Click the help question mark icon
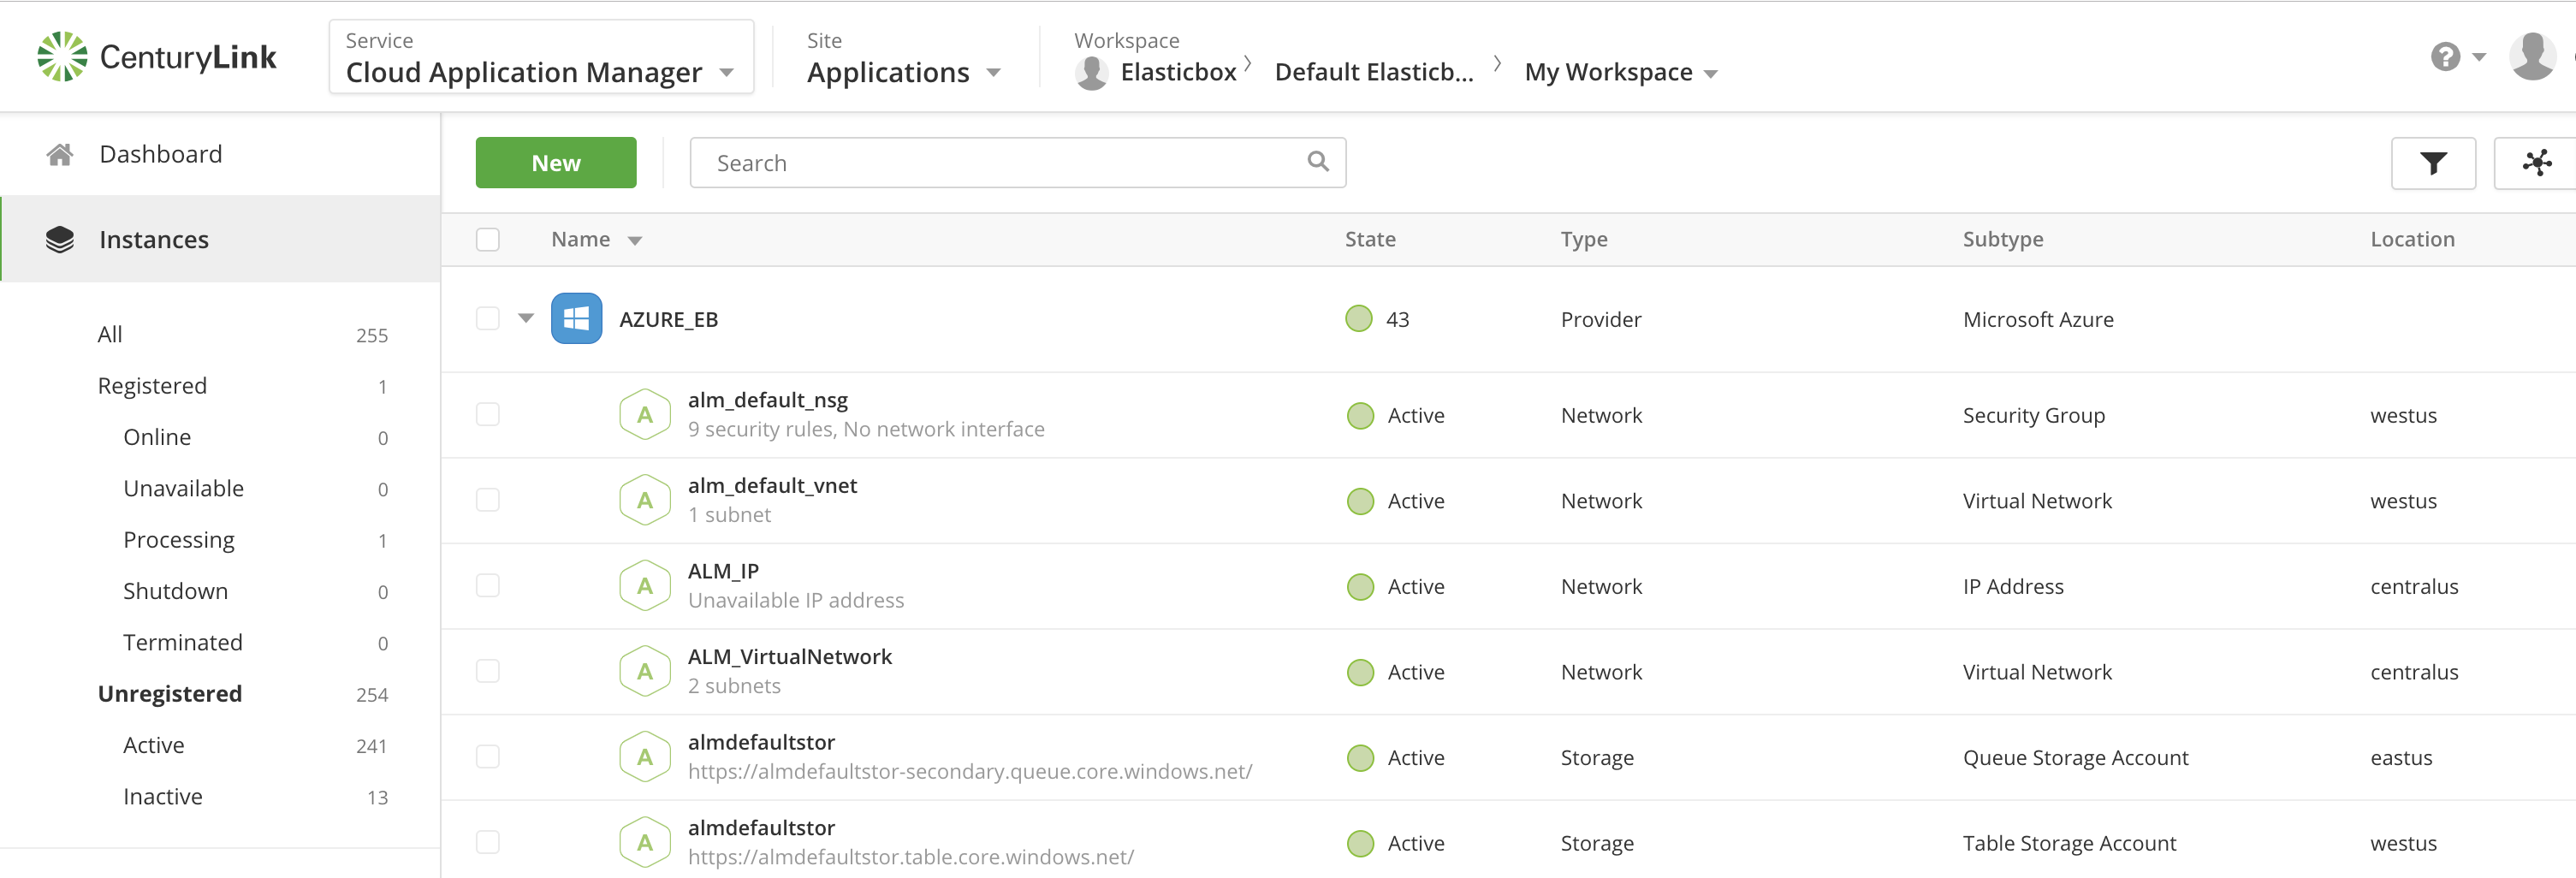The image size is (2576, 878). (2445, 57)
